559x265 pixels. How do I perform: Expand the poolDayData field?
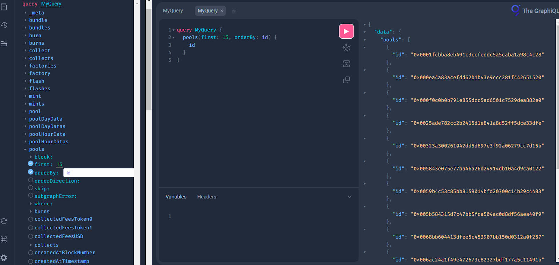click(25, 119)
